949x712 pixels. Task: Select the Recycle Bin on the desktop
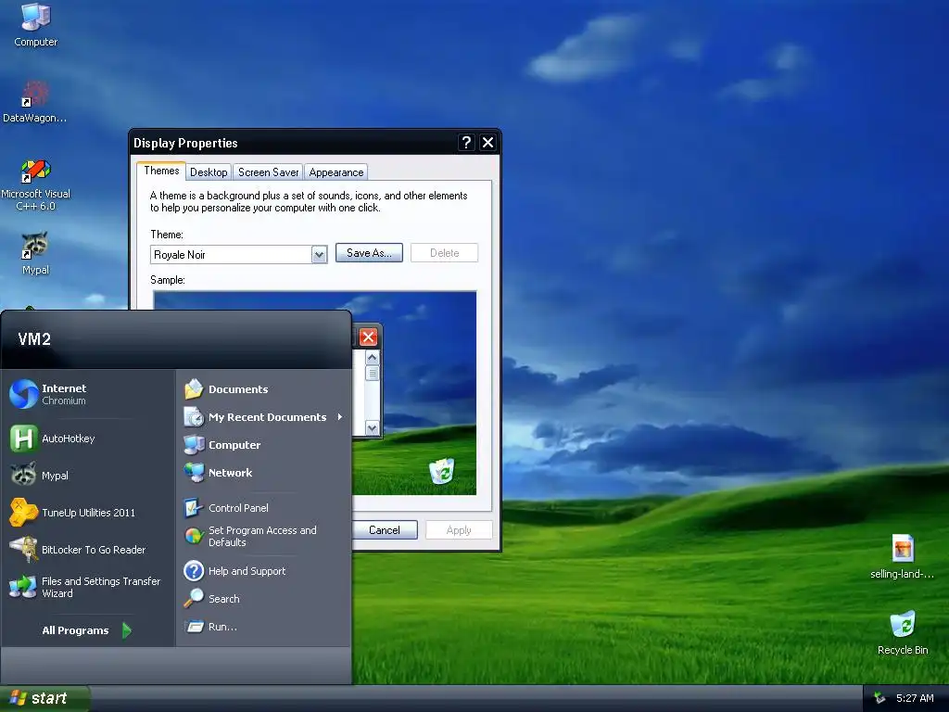click(903, 633)
